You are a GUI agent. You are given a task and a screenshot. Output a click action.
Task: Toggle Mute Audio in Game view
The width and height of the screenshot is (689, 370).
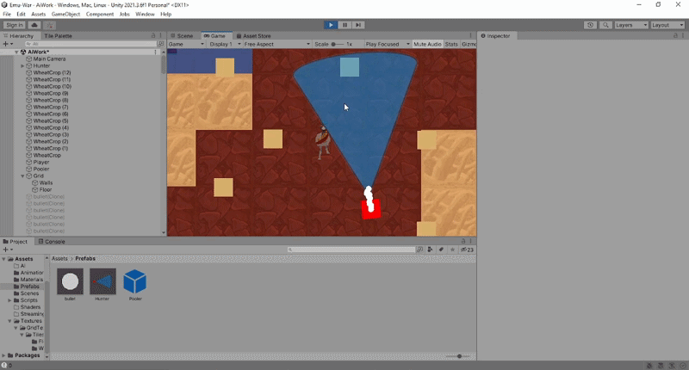[425, 44]
